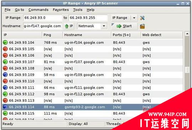Click the green up-arrow IP button
Screen dimensions: 192x130
point(69,26)
